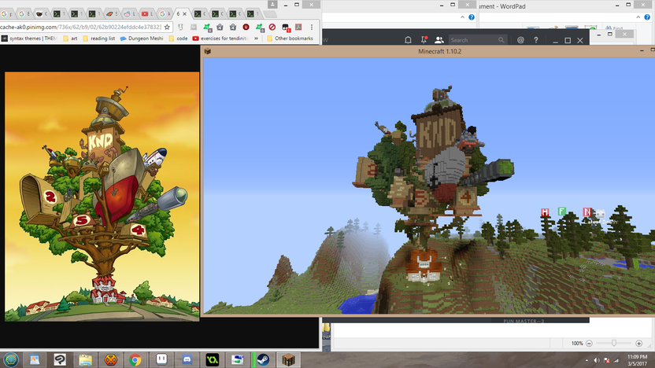Click Discord's help question mark icon
This screenshot has height=368, width=655.
[x=536, y=39]
